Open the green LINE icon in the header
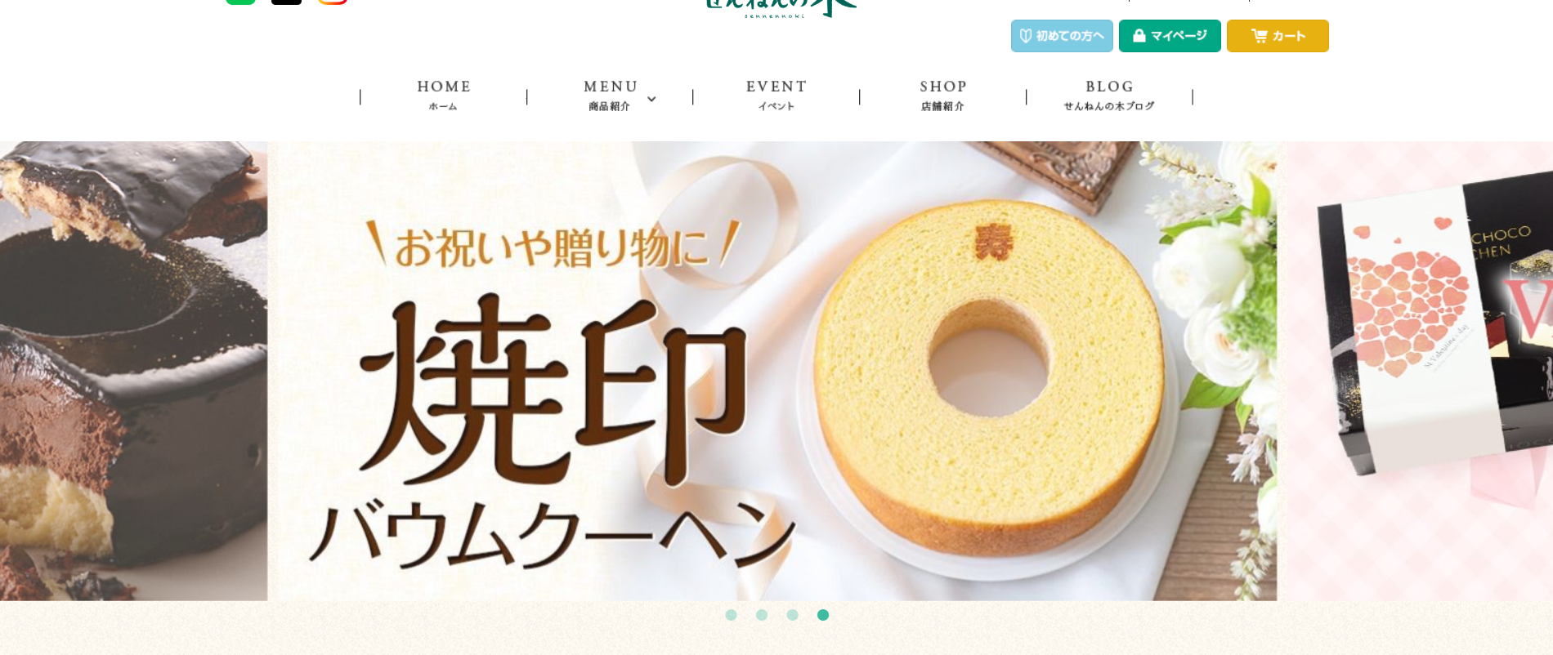This screenshot has width=1553, height=655. tap(241, 2)
